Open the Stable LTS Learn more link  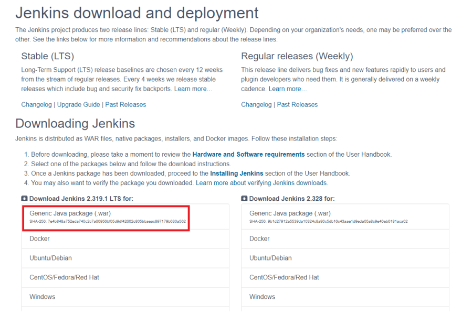pyautogui.click(x=193, y=89)
